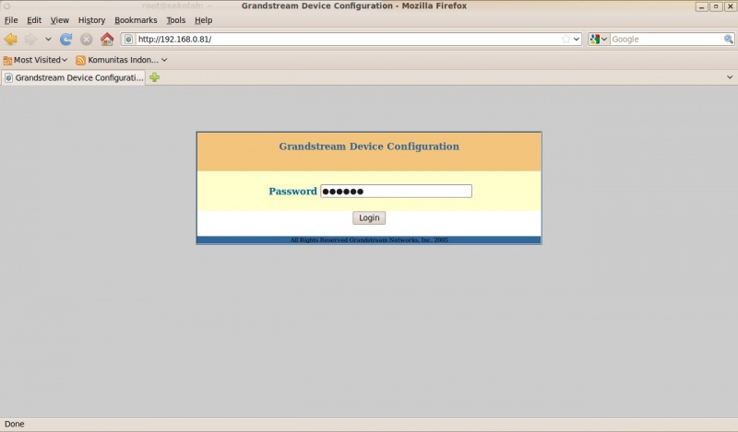The width and height of the screenshot is (738, 432).
Task: Click into the Password field
Action: [396, 192]
